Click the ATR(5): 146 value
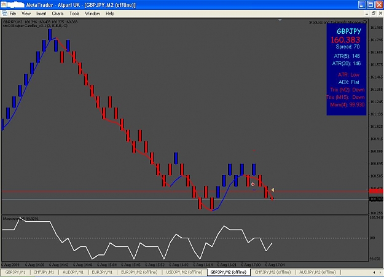This screenshot has width=384, height=277. [347, 56]
